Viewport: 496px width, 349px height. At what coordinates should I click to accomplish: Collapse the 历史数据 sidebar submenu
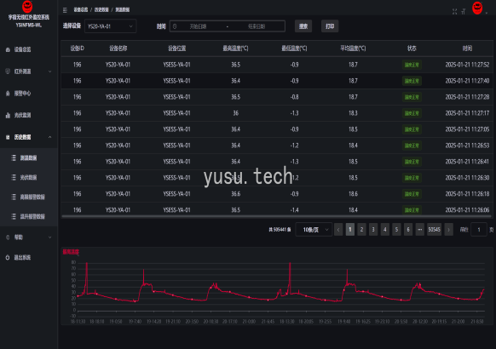click(28, 137)
